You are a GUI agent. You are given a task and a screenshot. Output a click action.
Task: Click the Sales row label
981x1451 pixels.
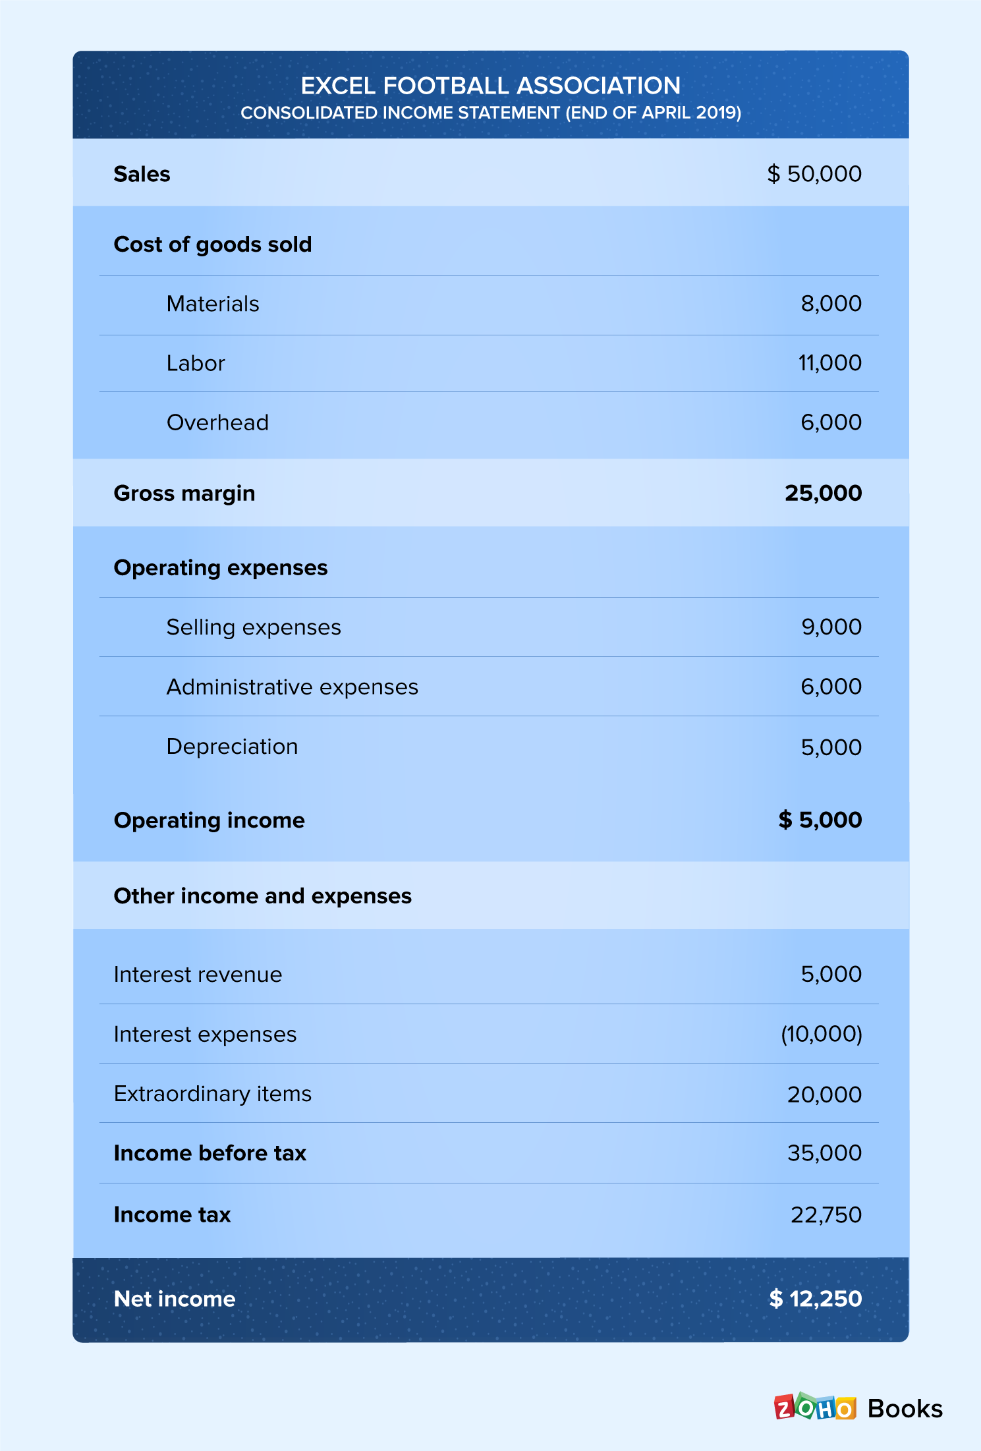(142, 174)
